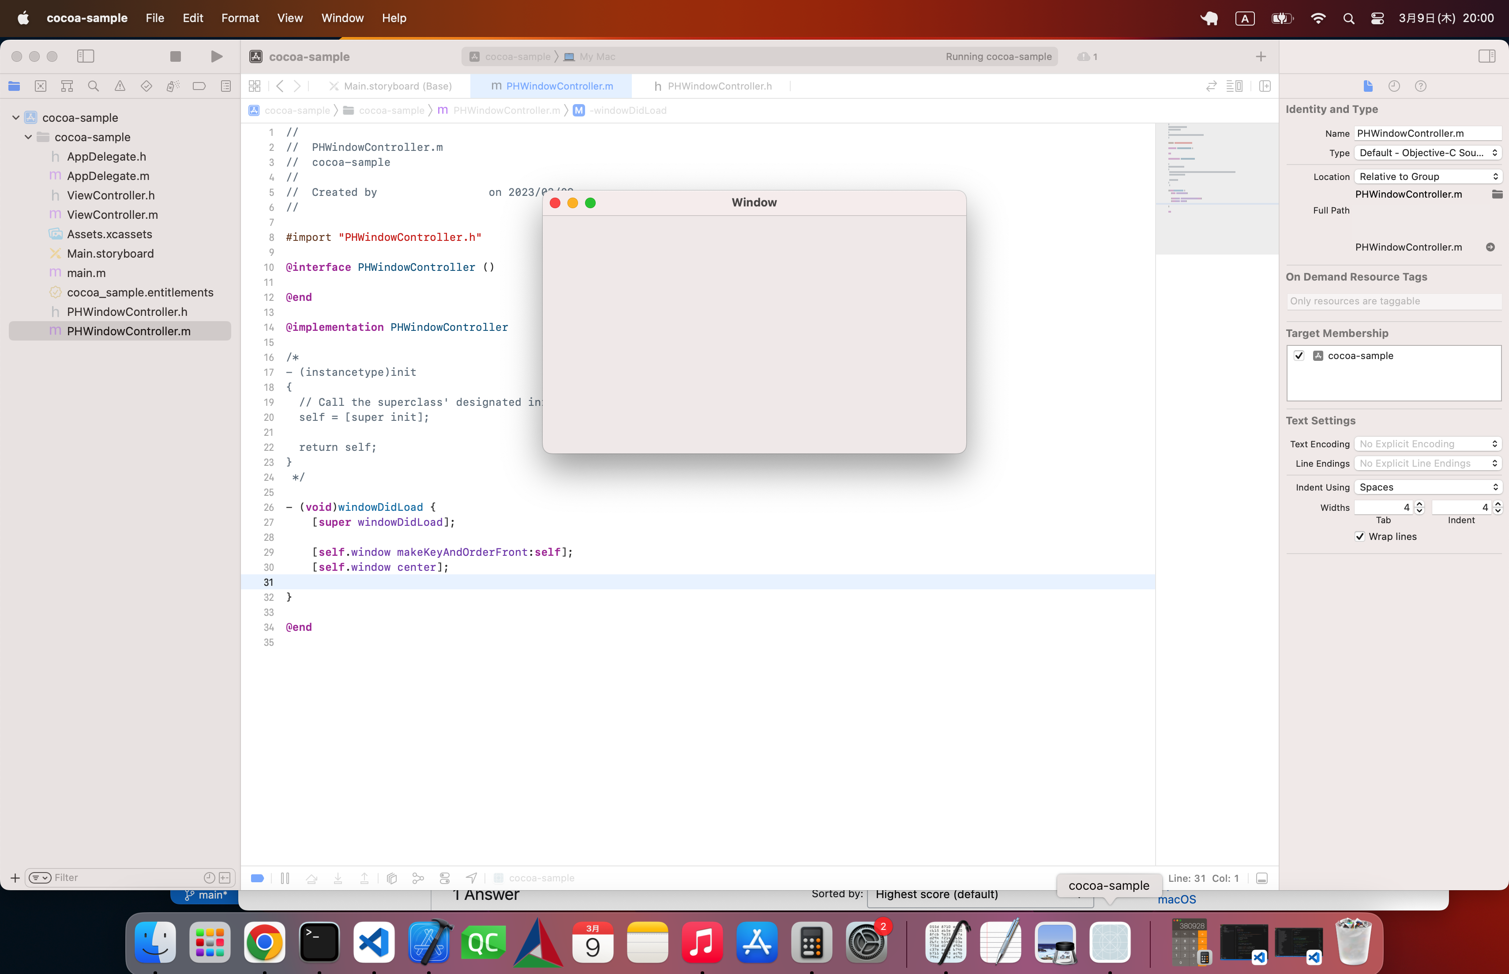Open the Find navigator magnifier icon

(94, 86)
